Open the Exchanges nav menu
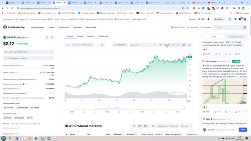251x141 pixels. coord(51,27)
